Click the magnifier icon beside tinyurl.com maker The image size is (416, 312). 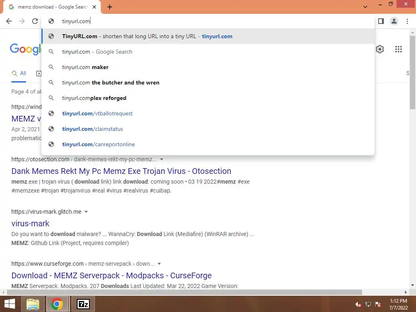pyautogui.click(x=51, y=67)
